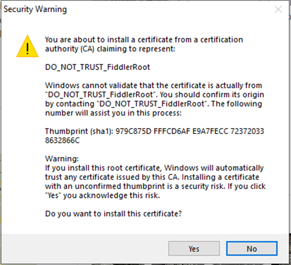Click the 'If you install this root certificate' line
The height and width of the screenshot is (265, 291).
154,168
